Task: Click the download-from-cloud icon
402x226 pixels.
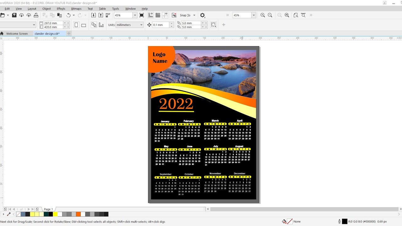Action: pyautogui.click(x=21, y=15)
